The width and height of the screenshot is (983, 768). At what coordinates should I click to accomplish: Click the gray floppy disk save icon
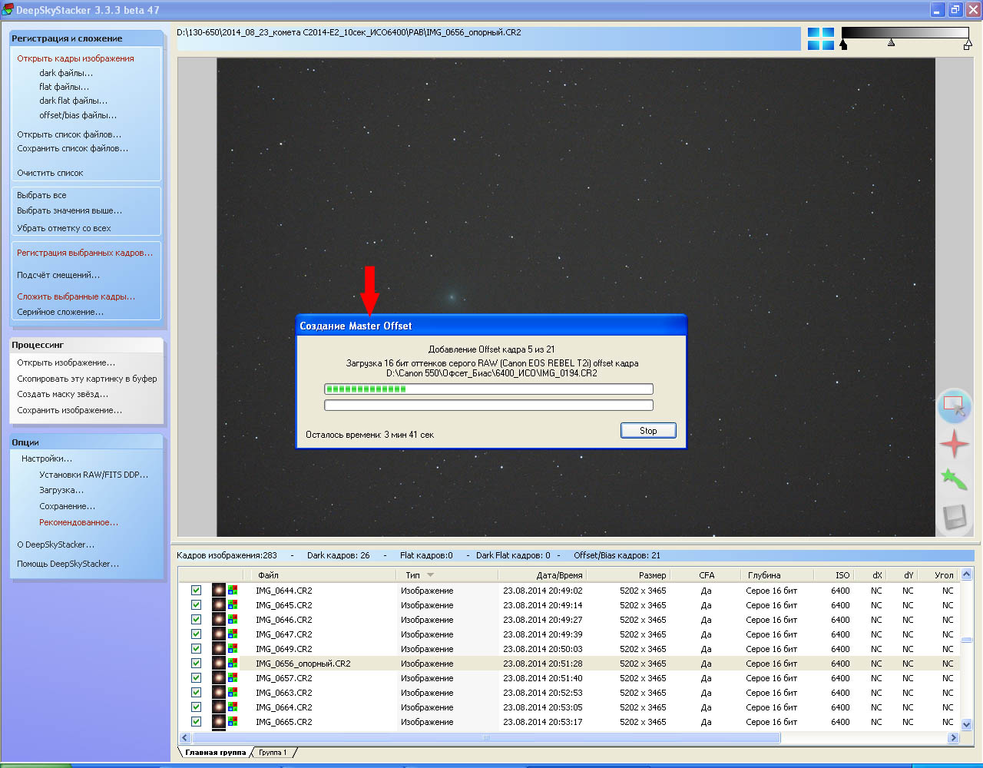tap(954, 517)
